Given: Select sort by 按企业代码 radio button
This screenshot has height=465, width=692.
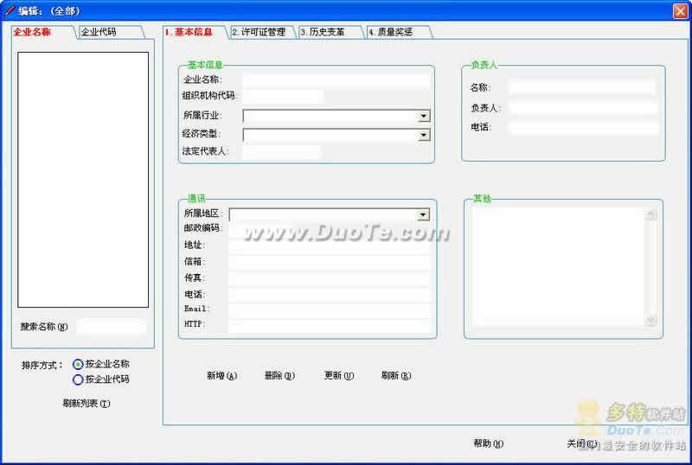Looking at the screenshot, I should [x=79, y=379].
